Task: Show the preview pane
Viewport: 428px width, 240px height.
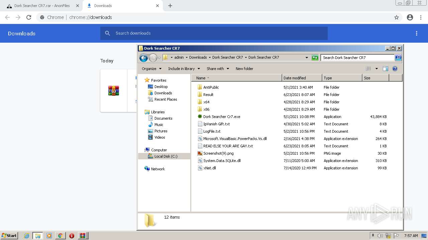Action: 385,69
